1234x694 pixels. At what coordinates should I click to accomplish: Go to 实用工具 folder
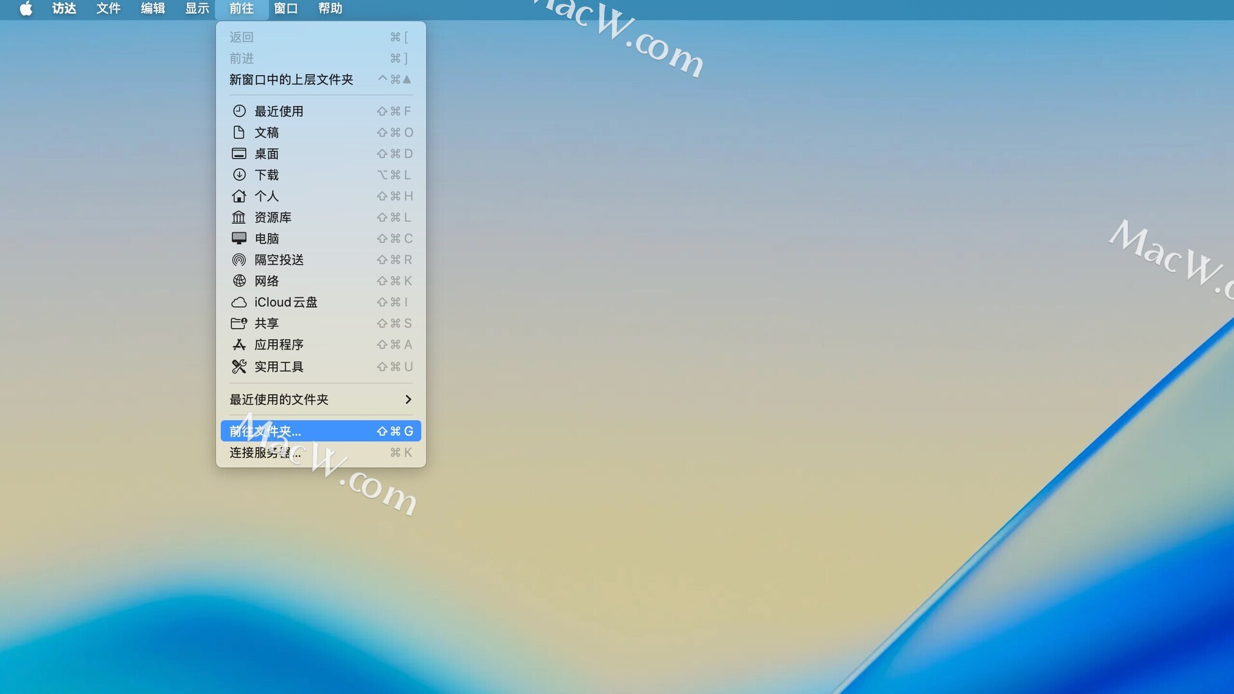321,366
